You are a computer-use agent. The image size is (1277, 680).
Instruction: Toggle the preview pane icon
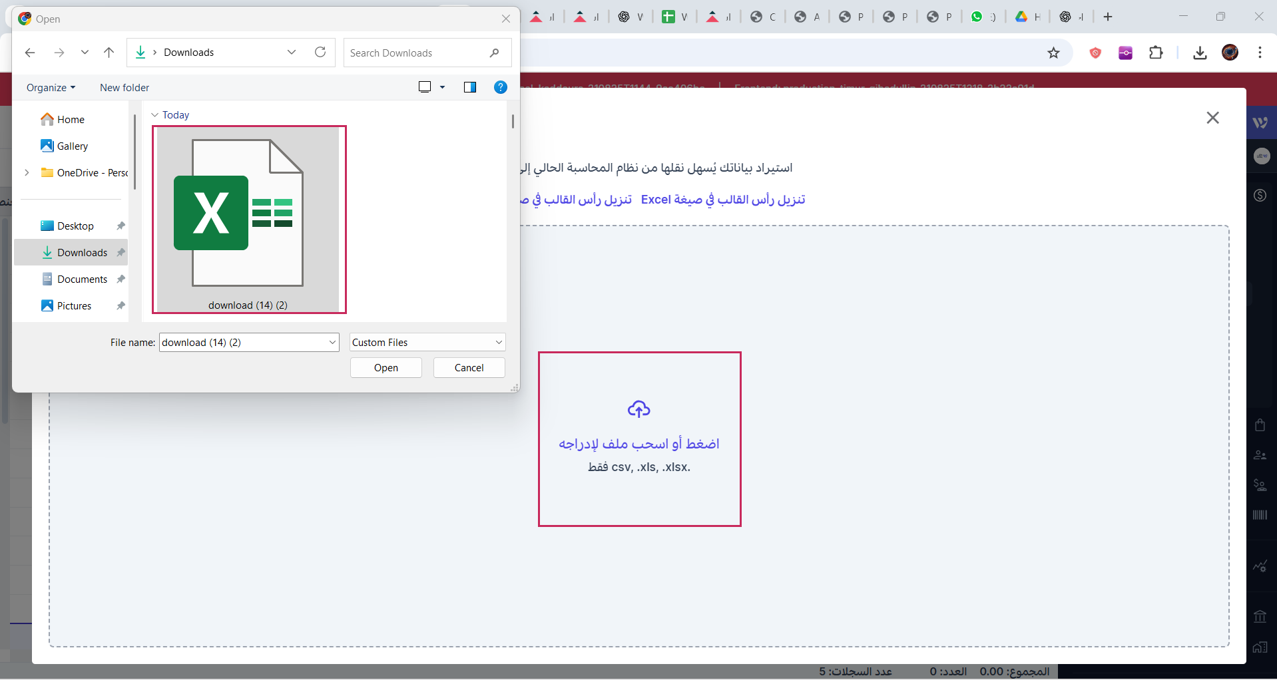click(470, 87)
